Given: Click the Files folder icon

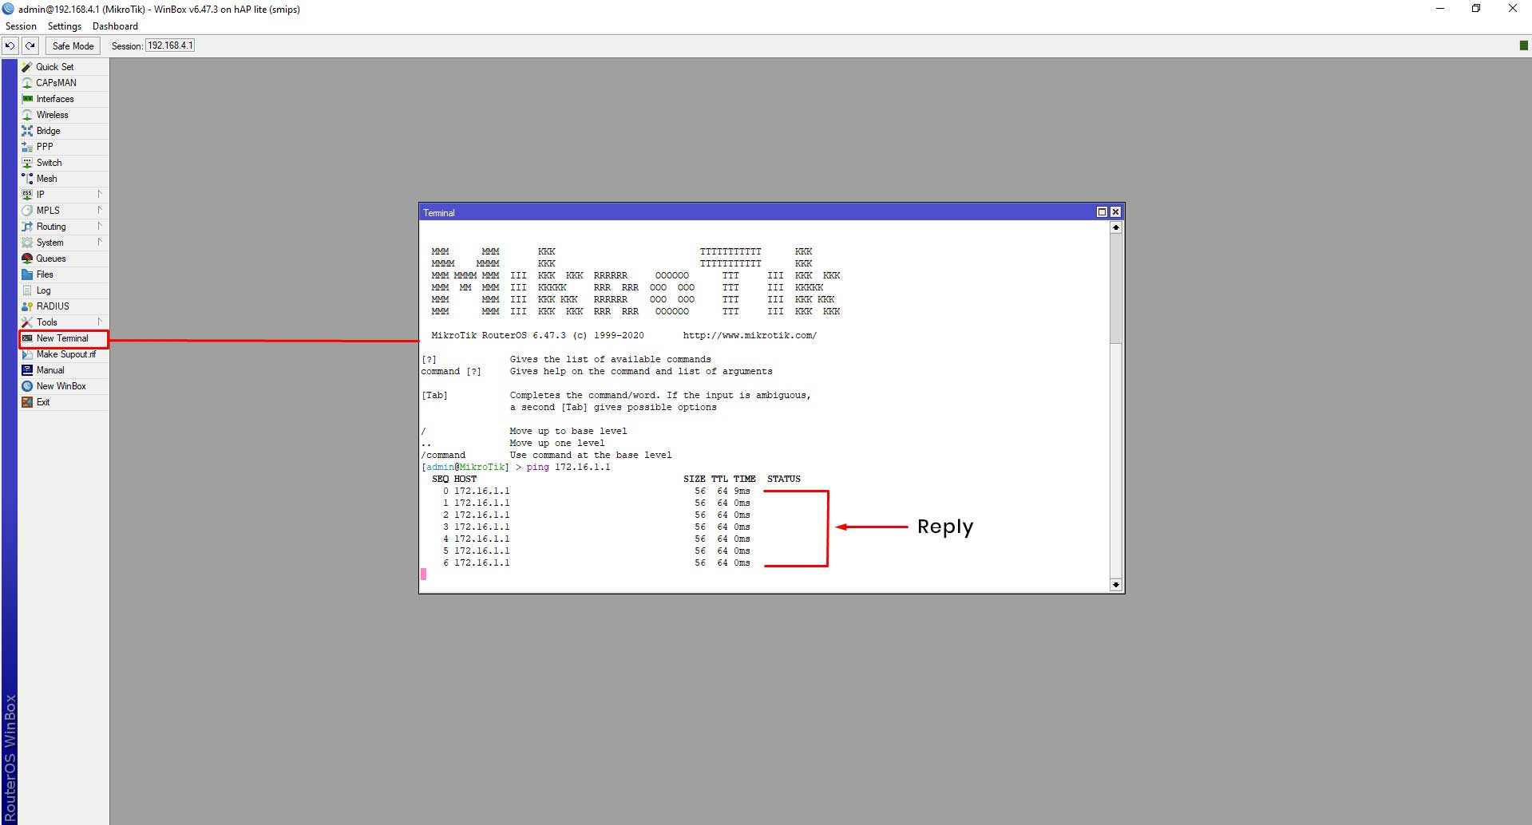Looking at the screenshot, I should click(27, 274).
